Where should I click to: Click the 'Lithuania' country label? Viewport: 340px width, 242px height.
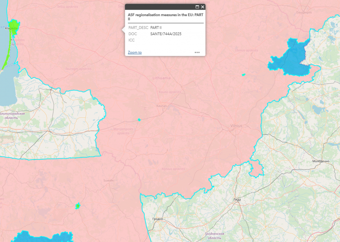click(x=161, y=78)
